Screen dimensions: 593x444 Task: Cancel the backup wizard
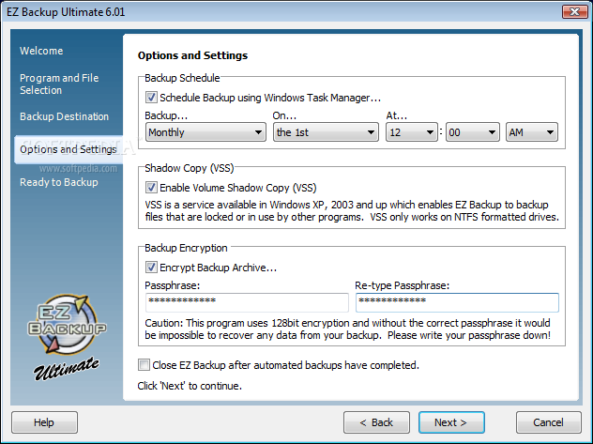tap(548, 422)
